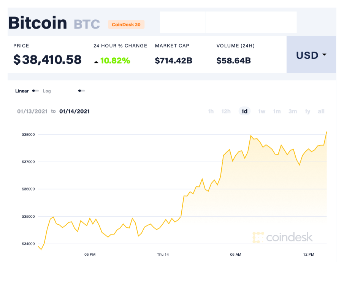Switch the chart scale to Linear
Viewport: 344px width, 285px height.
point(22,91)
